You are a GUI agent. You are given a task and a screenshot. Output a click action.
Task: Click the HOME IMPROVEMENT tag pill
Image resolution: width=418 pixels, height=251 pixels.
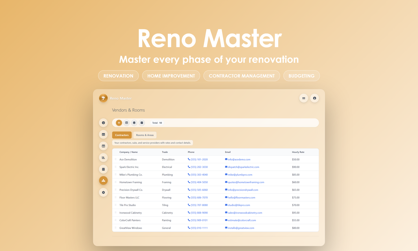click(x=171, y=76)
